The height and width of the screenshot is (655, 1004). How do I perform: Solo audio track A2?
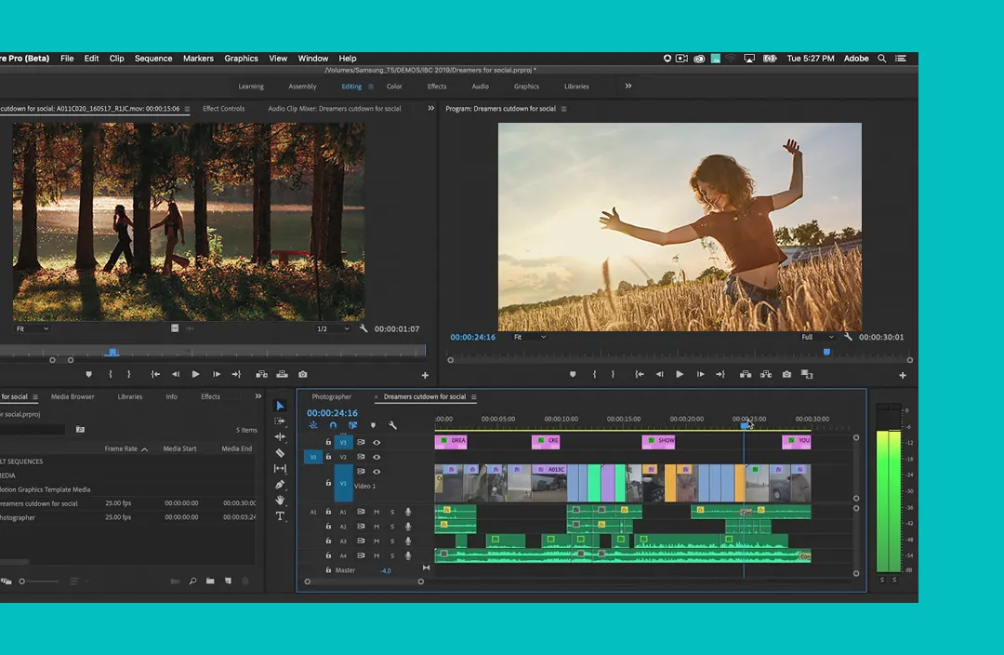392,527
